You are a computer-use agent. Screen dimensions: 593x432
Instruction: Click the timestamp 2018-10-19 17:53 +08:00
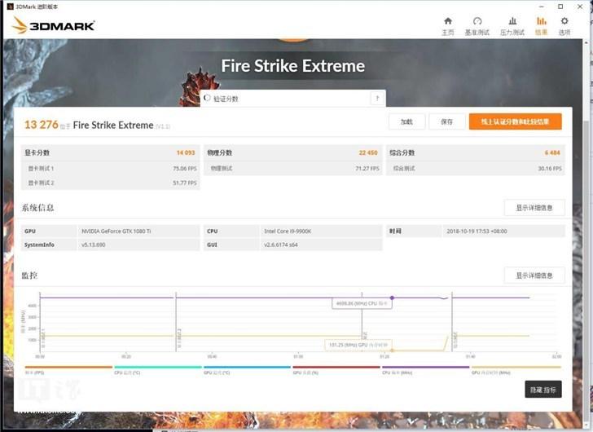477,231
